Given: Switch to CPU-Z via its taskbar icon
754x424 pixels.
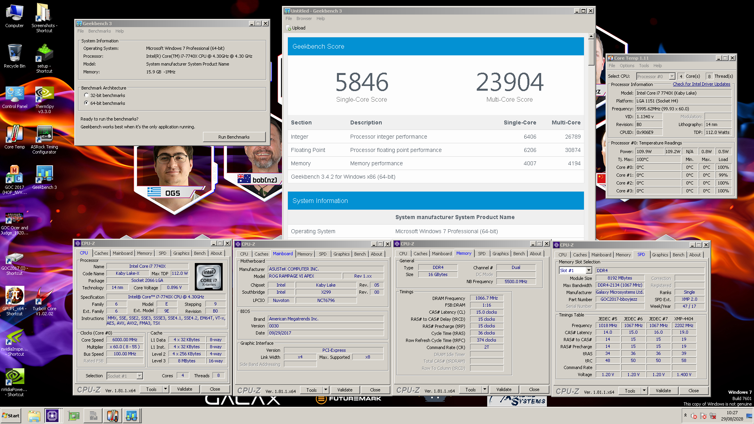Looking at the screenshot, I should coord(52,416).
